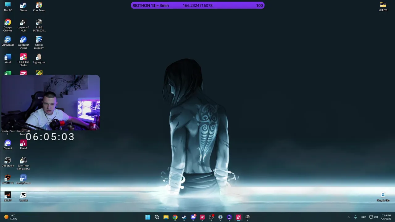Open gear-icon app in taskbar
This screenshot has height=222, width=395.
(220, 217)
